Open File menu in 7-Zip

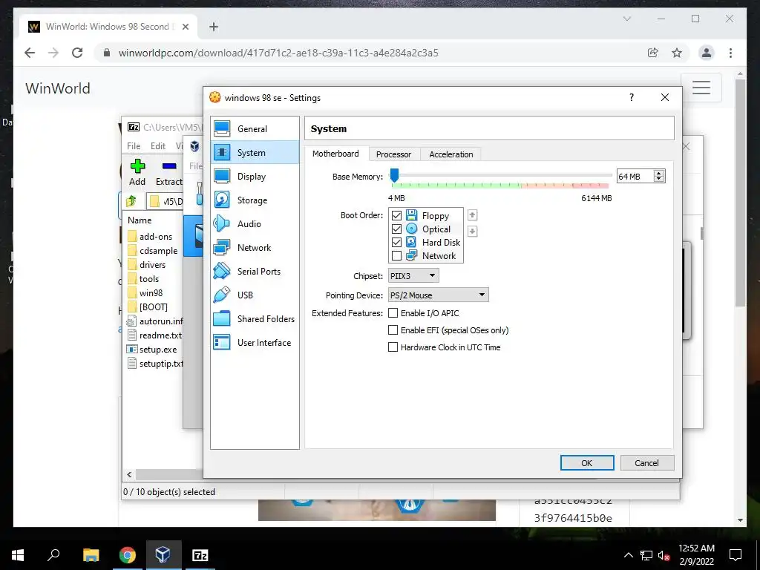tap(134, 146)
